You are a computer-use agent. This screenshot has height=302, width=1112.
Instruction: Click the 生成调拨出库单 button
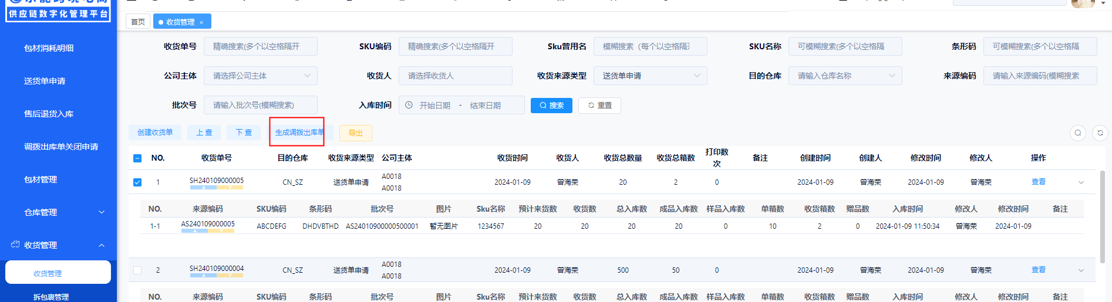coord(299,133)
